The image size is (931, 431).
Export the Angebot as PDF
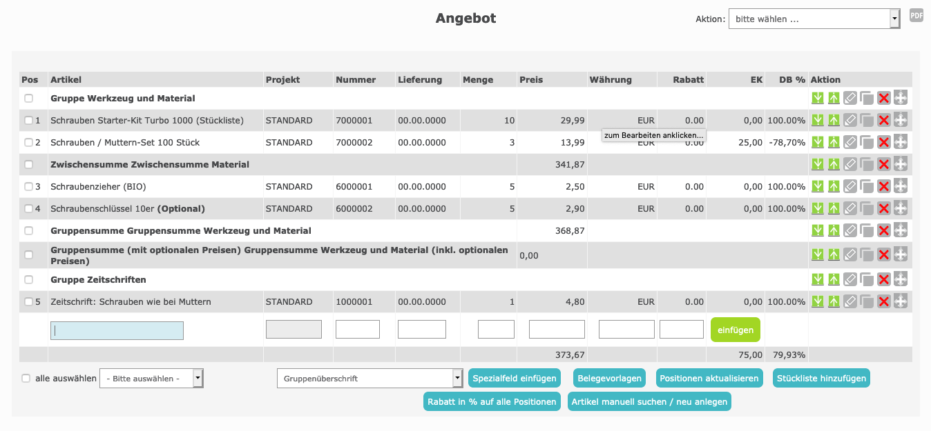(916, 16)
